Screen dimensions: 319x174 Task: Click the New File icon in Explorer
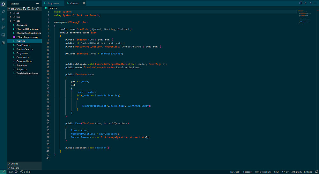coord(25,9)
